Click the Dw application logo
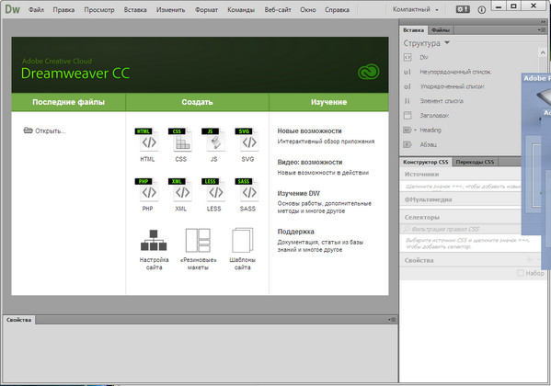Viewport: 551px width, 386px height. click(12, 9)
